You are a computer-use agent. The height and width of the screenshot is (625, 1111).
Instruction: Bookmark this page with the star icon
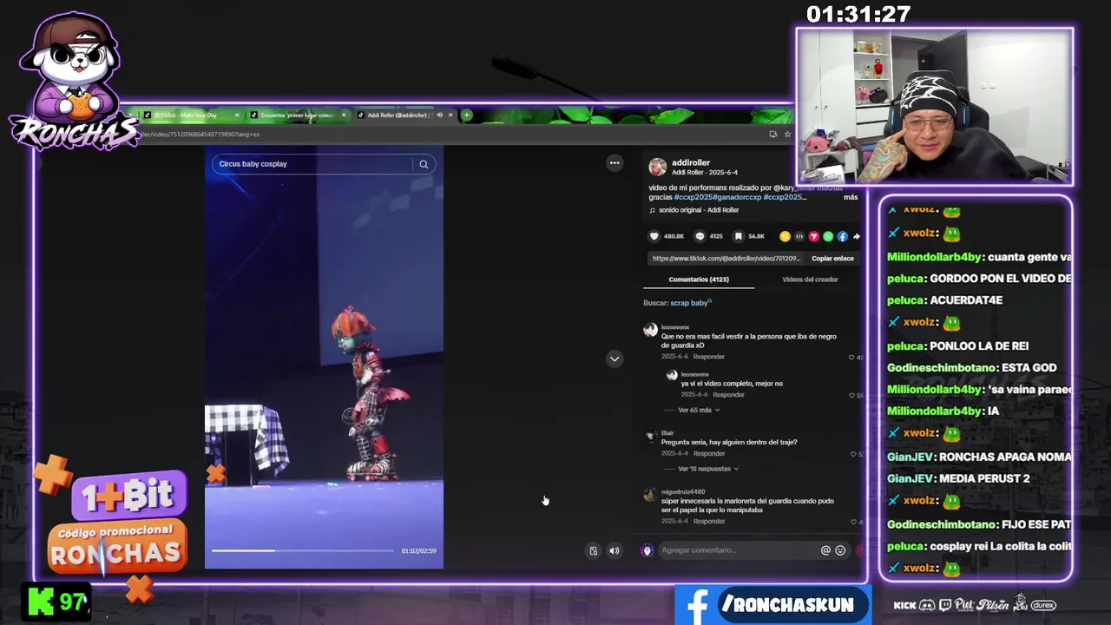click(x=787, y=134)
